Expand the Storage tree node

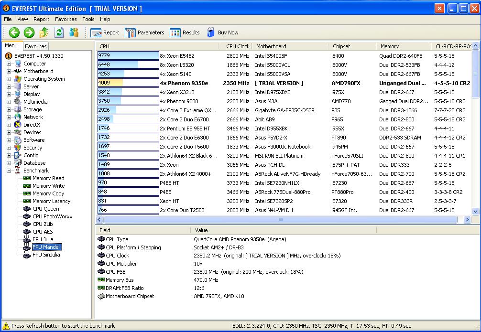coord(9,109)
